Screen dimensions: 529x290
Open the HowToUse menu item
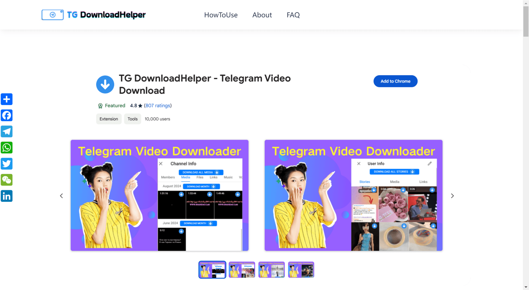[x=221, y=15]
